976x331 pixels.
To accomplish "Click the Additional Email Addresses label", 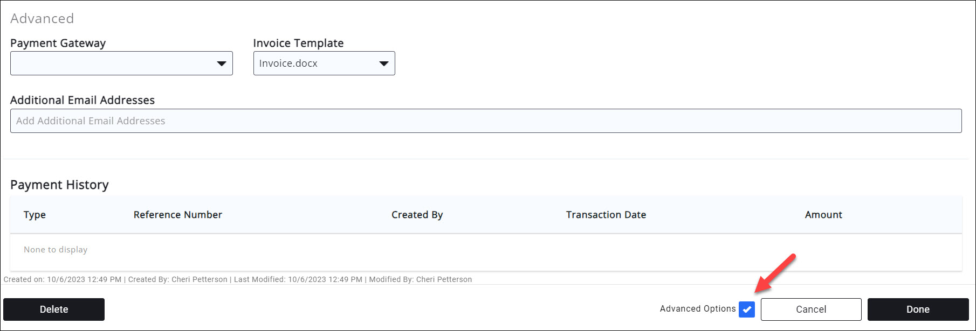I will click(x=82, y=100).
